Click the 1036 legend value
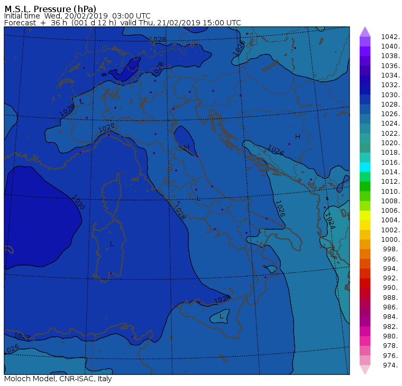 point(390,66)
